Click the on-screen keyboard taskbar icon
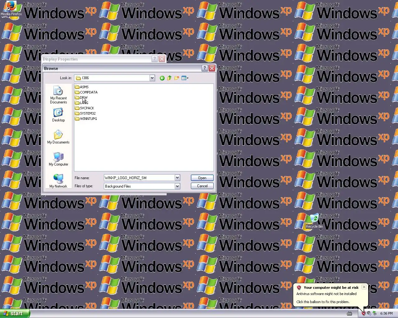 tap(349, 313)
